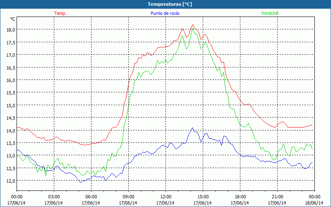Click the 06:00 time axis label
The image size is (331, 207).
point(91,197)
